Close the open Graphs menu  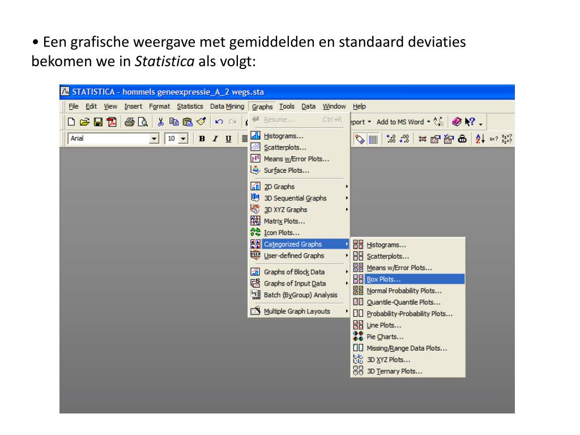pos(262,106)
